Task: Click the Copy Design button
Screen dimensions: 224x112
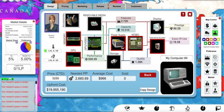Action: [x=148, y=90]
